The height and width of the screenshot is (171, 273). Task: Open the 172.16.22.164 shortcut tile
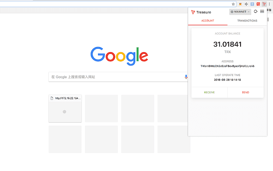pyautogui.click(x=65, y=109)
